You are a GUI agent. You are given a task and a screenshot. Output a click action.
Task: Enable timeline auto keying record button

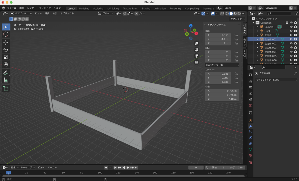[x=106, y=168]
